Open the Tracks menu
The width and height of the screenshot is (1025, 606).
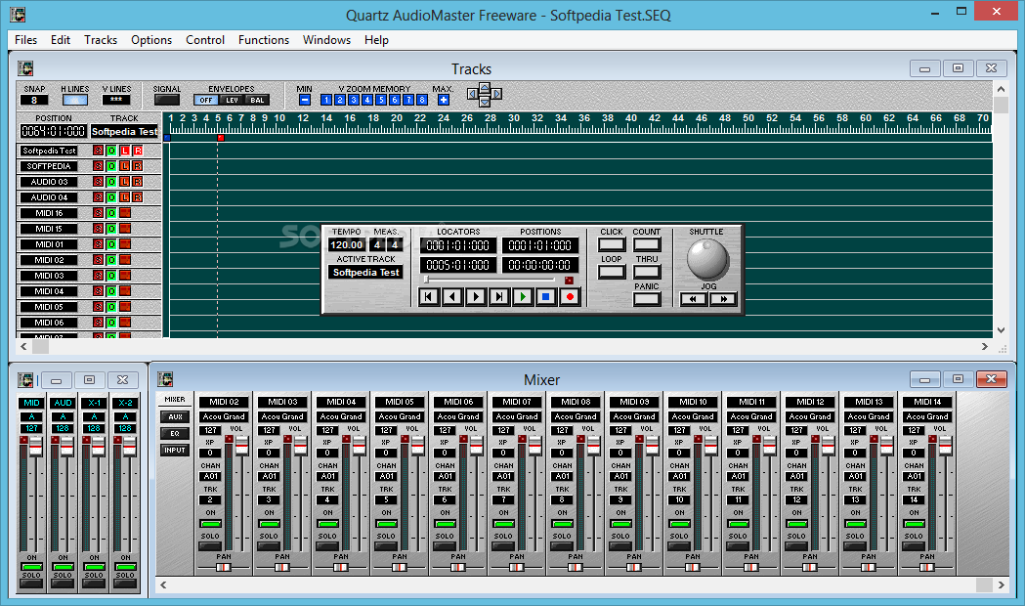point(101,40)
